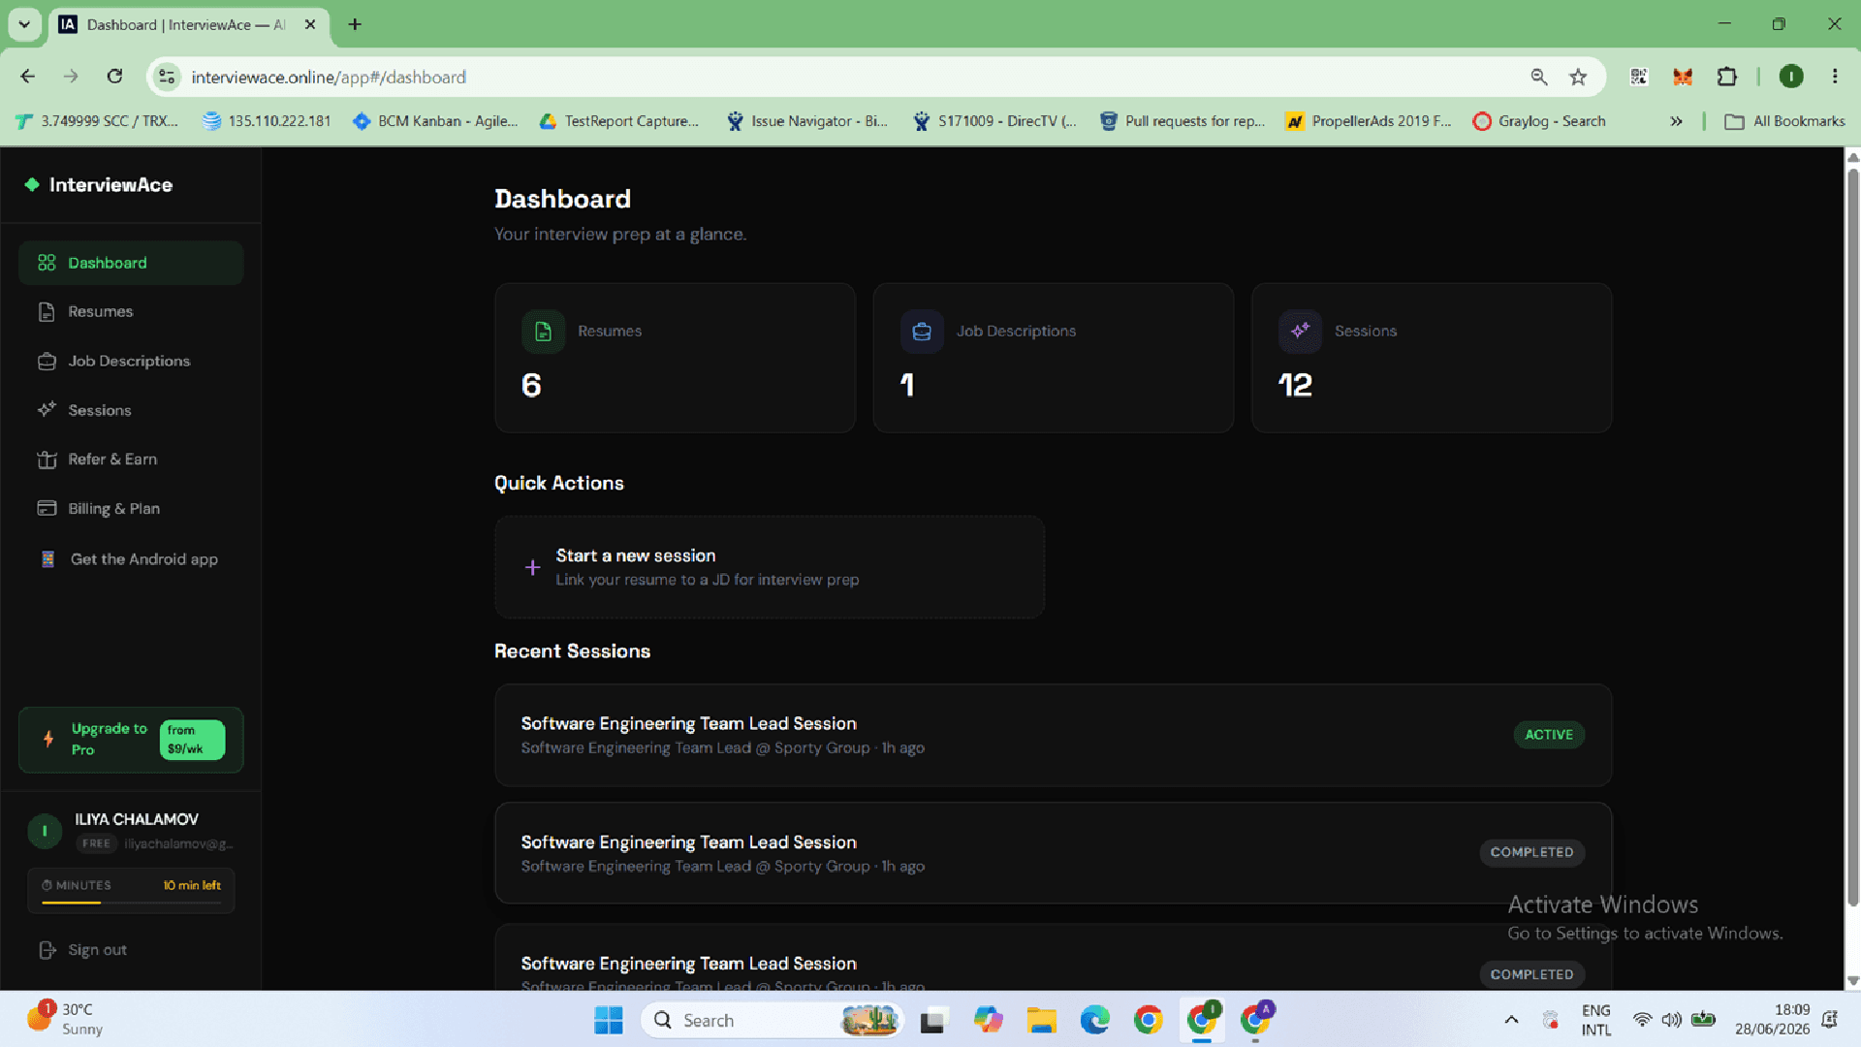Viewport: 1861px width, 1047px height.
Task: Bookmark this page with star icon
Action: [x=1578, y=77]
